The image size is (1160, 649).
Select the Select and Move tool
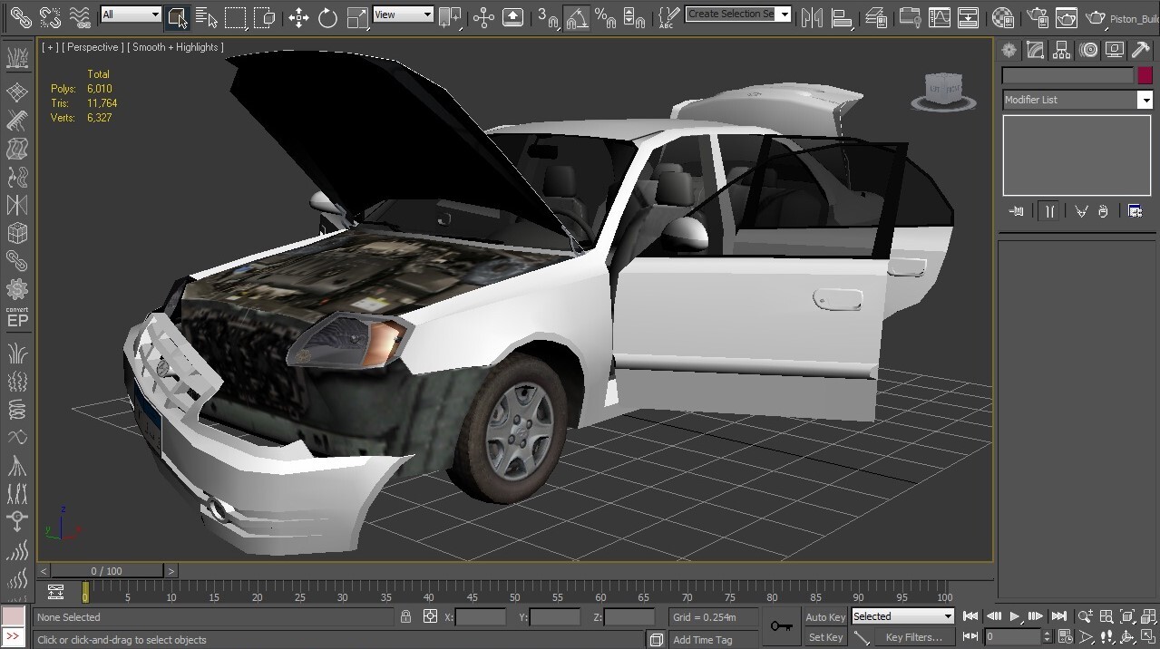(298, 17)
